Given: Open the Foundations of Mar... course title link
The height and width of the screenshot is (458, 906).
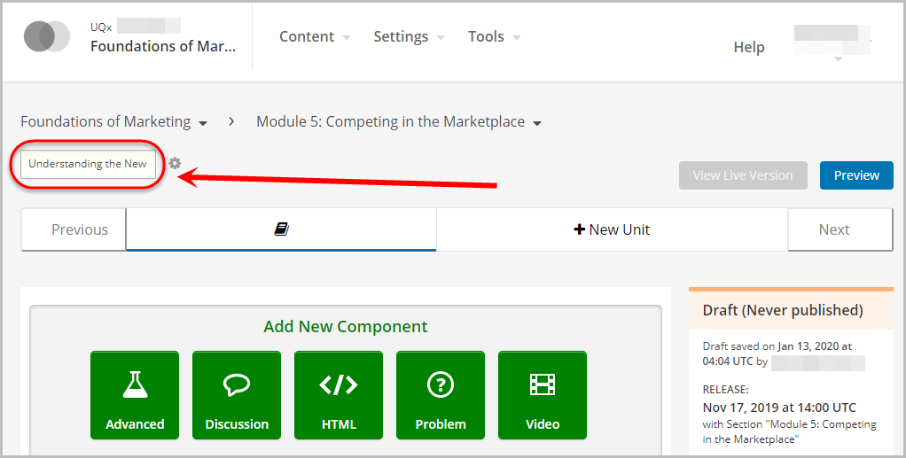Looking at the screenshot, I should point(163,46).
